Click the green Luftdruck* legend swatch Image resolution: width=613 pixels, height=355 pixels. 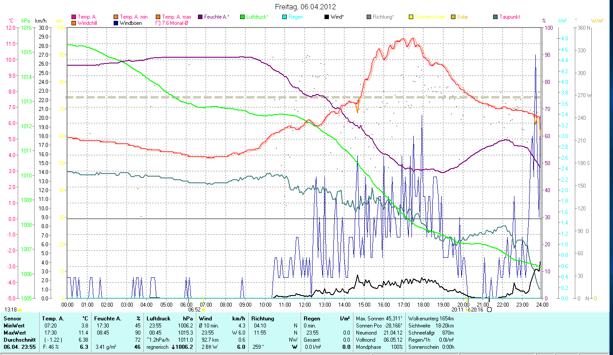[x=242, y=17]
